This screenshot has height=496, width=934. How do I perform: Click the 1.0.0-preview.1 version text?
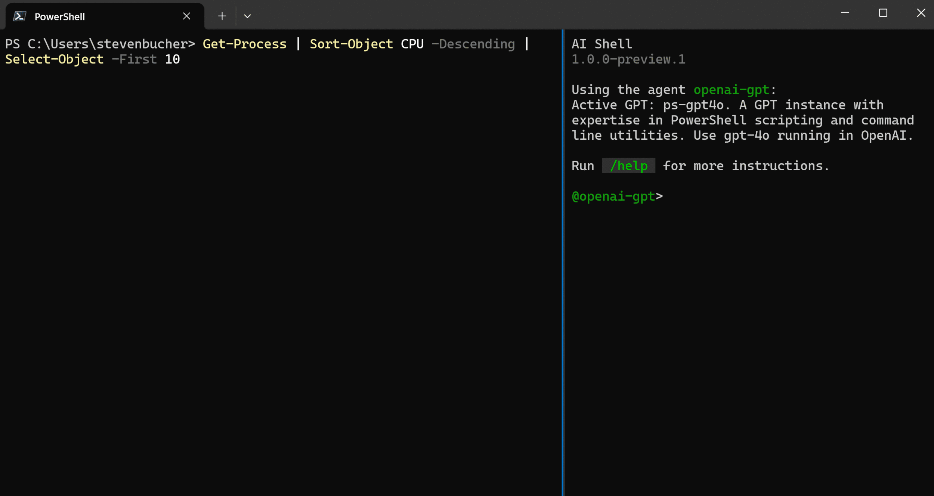(x=628, y=59)
